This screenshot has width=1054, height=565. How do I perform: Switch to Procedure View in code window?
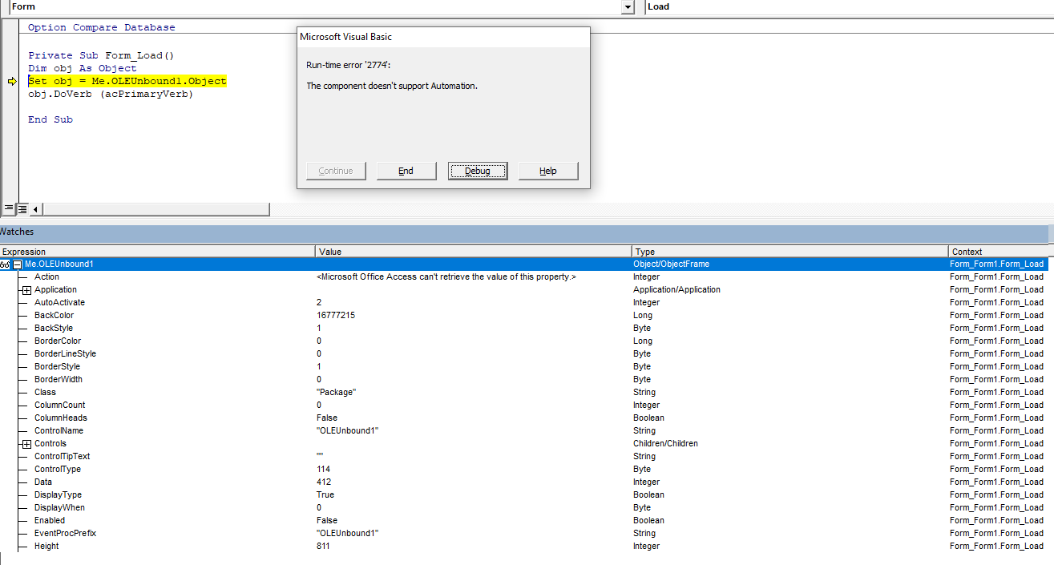click(8, 209)
